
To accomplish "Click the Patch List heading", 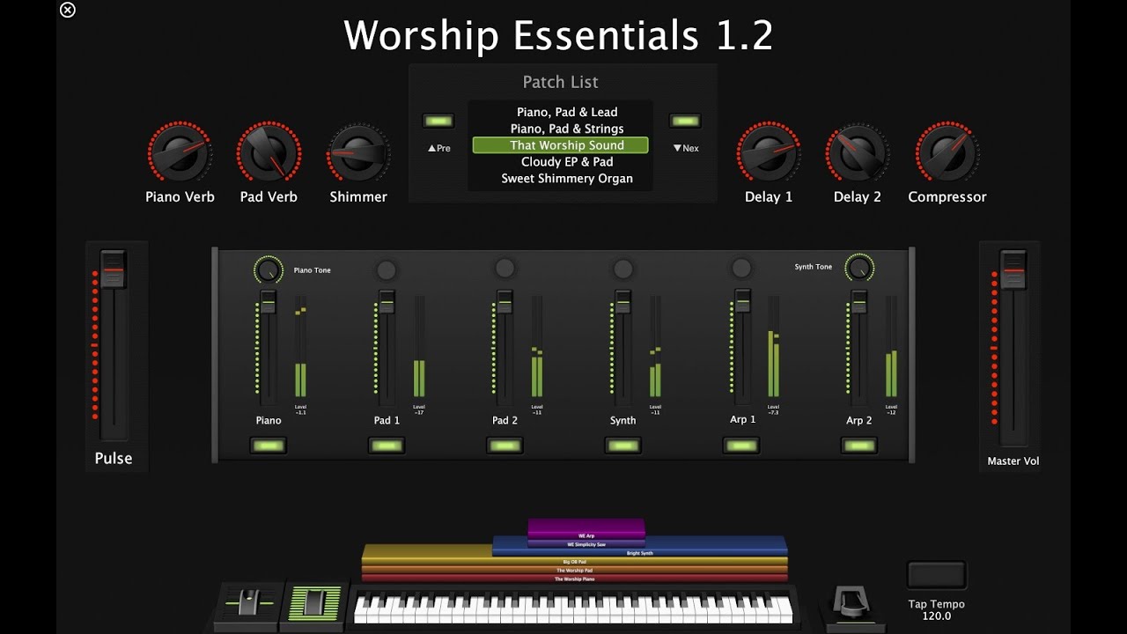I will (560, 82).
